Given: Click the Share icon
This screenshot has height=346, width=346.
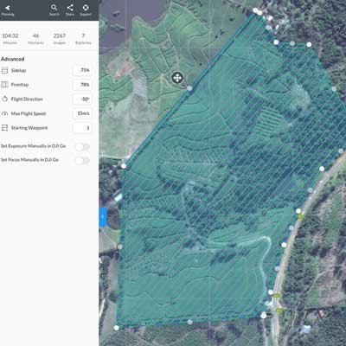Looking at the screenshot, I should pos(70,8).
